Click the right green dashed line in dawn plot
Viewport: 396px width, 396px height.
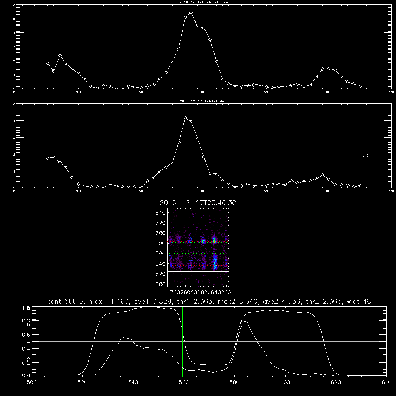coord(219,47)
